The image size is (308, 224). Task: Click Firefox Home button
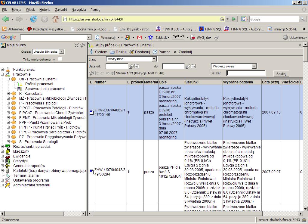pyautogui.click(x=55, y=19)
